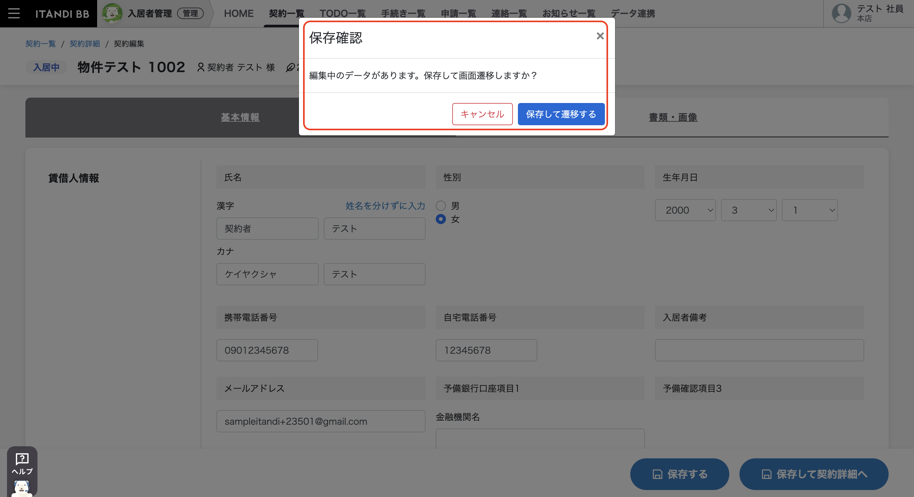Click home phone field 12345678

tap(486, 350)
